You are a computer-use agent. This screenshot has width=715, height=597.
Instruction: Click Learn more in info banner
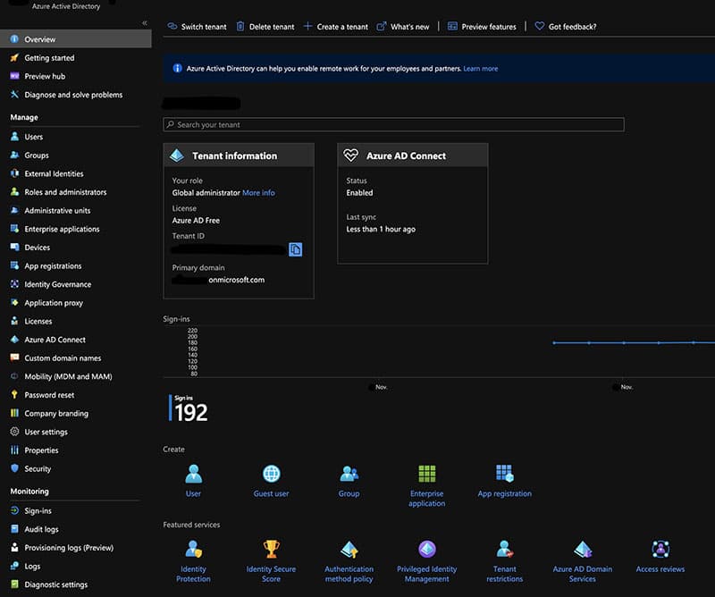(x=481, y=69)
